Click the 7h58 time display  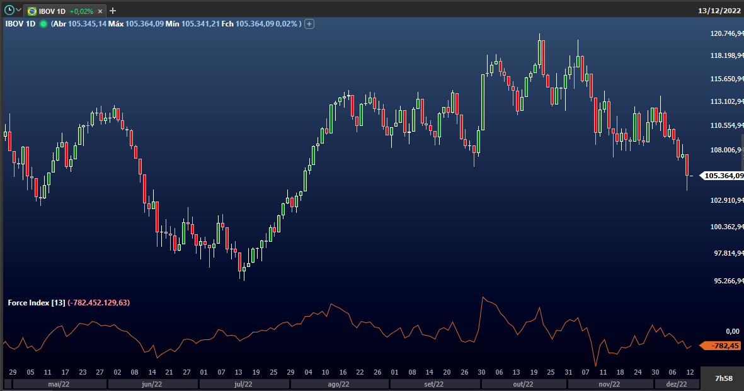click(724, 378)
